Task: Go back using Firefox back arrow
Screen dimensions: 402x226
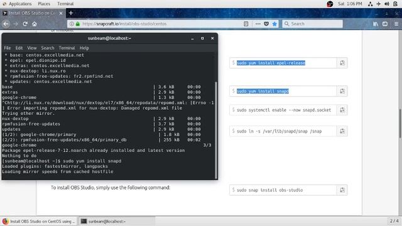Action: [6, 24]
